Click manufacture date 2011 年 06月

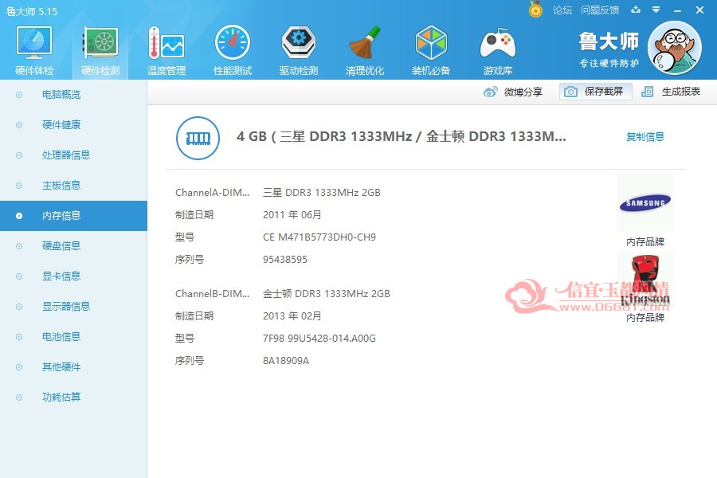(x=292, y=215)
